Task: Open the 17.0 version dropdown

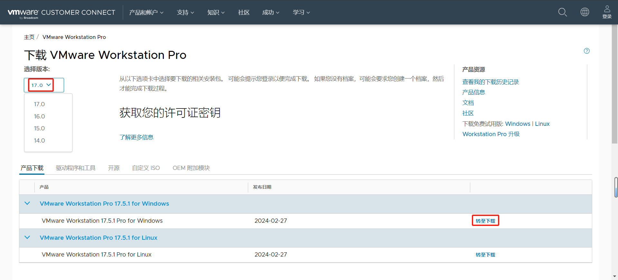Action: point(41,85)
